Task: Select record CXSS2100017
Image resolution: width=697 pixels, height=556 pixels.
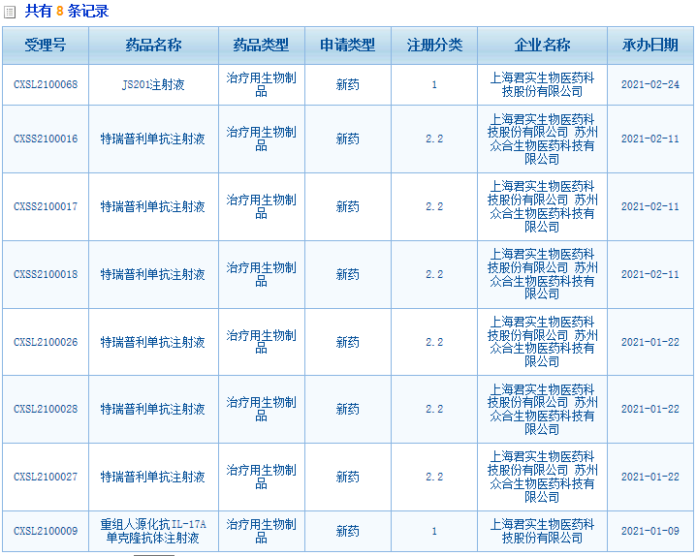Action: [x=46, y=207]
